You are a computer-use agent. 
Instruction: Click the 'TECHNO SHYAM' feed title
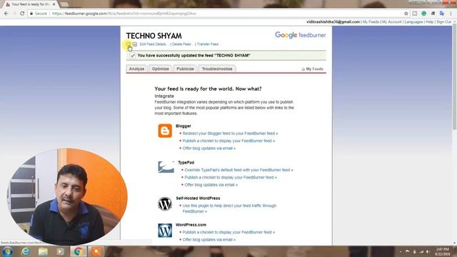(154, 36)
